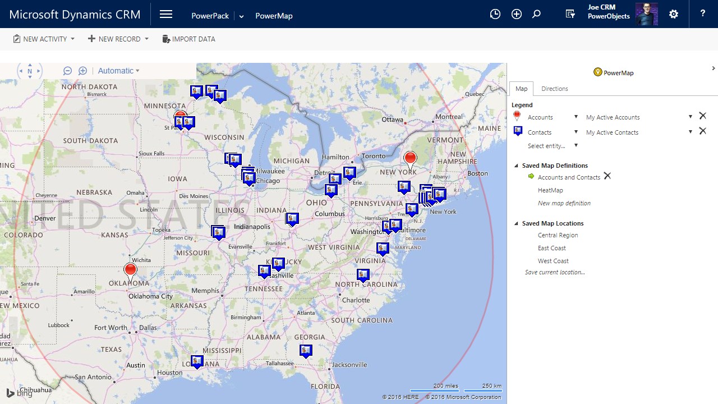Screen dimensions: 718x404
Task: Click the Microsoft Dynamics CRM title
Action: pos(75,15)
